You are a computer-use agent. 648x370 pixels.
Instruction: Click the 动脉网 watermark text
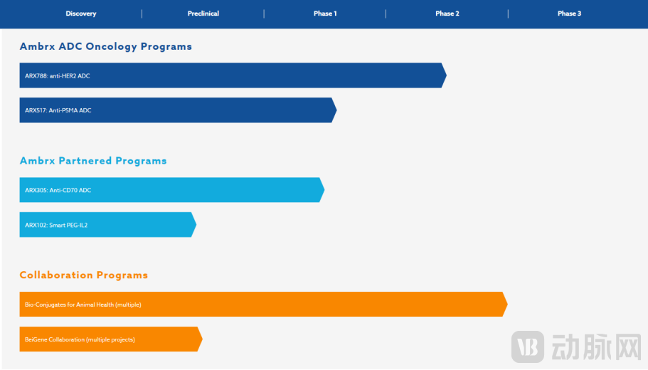click(595, 347)
